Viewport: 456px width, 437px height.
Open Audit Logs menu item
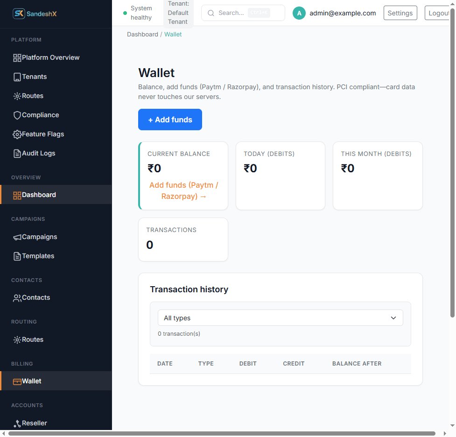coord(56,153)
